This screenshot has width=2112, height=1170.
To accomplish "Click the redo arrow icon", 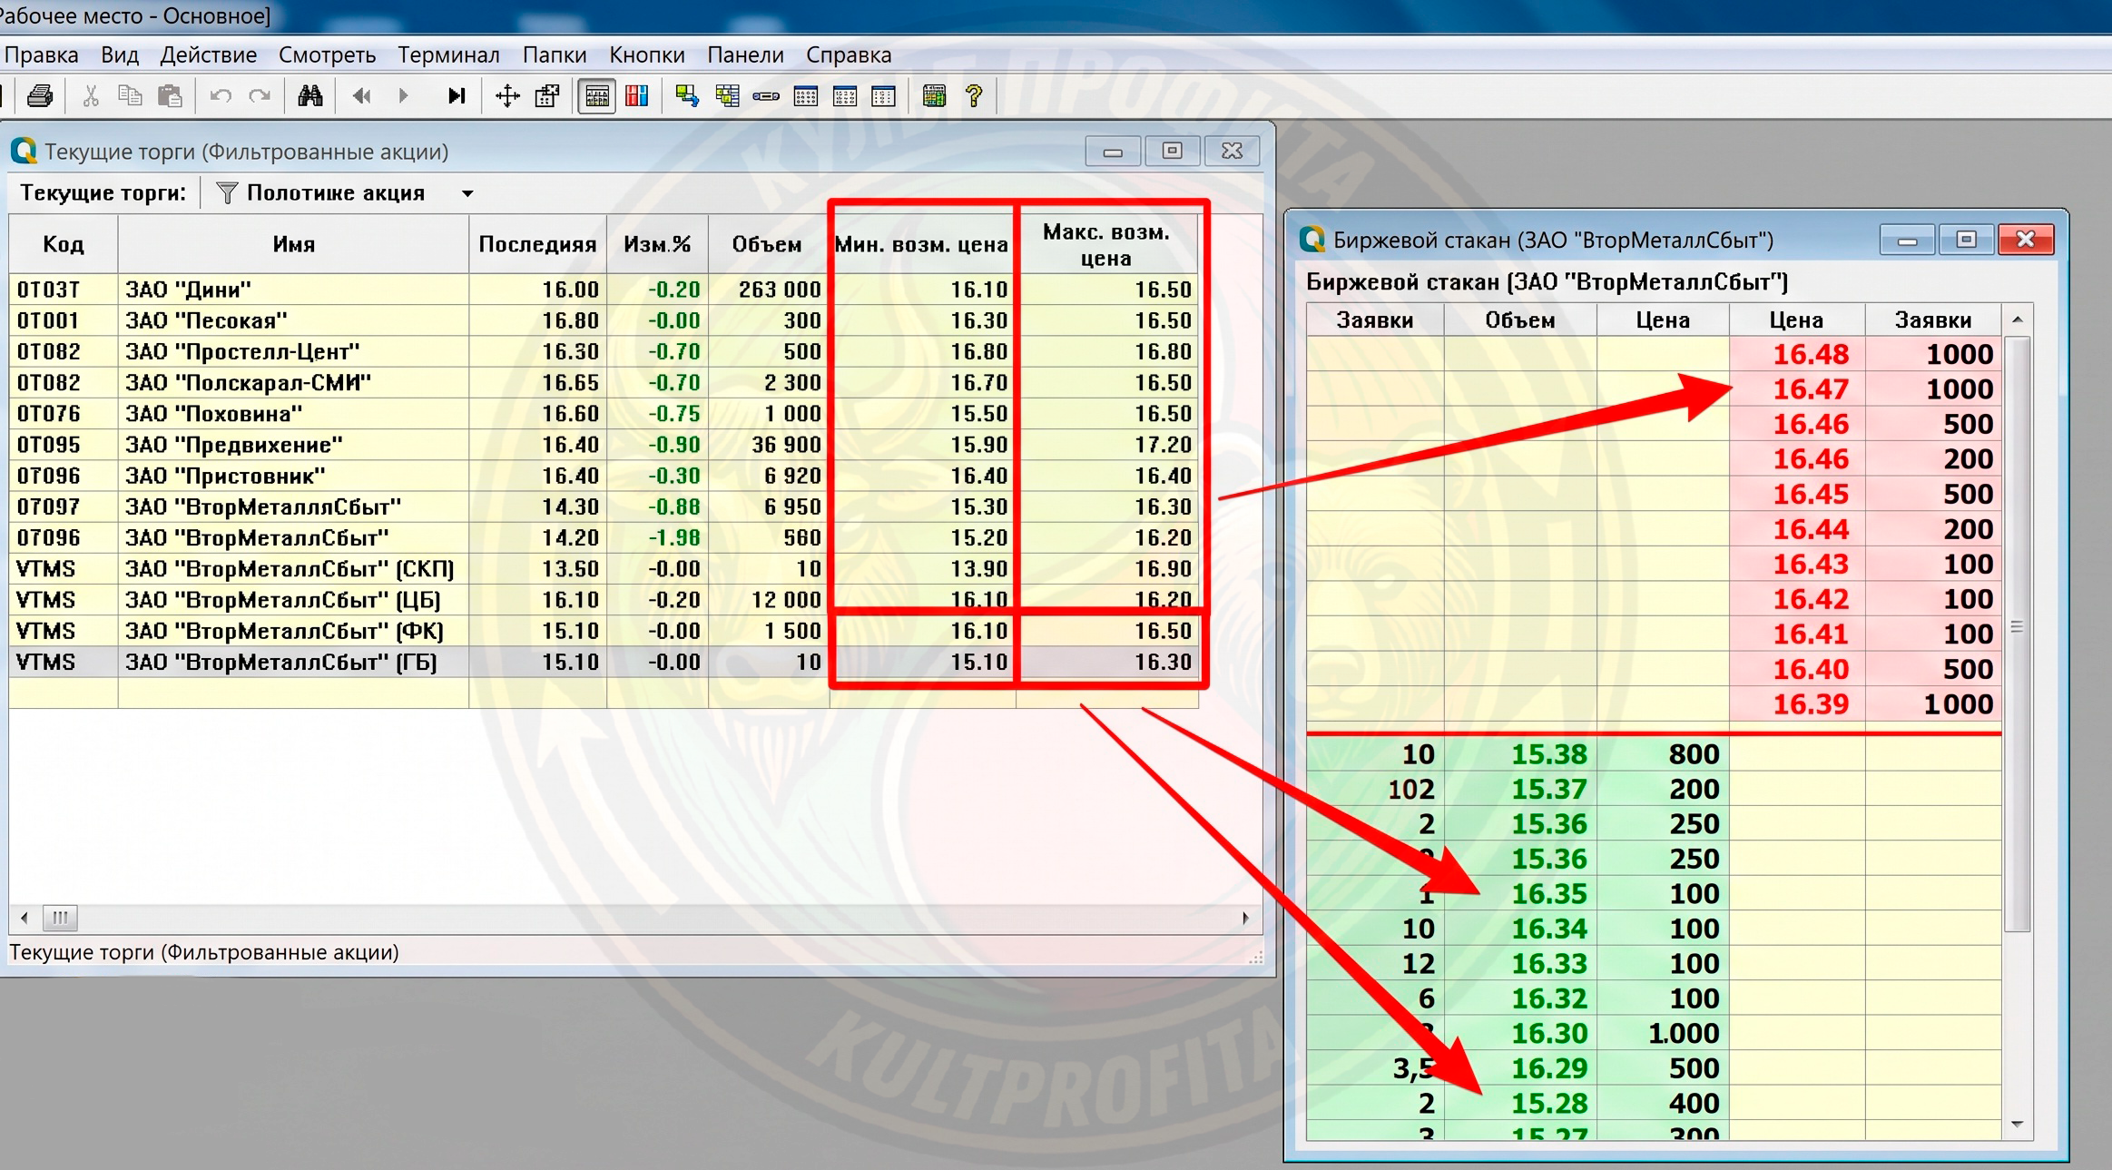I will [260, 95].
